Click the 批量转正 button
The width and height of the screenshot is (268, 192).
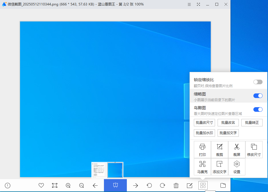[x=252, y=123]
